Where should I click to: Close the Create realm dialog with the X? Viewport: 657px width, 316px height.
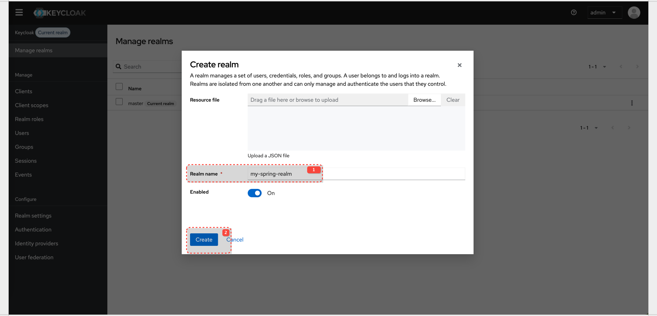459,65
